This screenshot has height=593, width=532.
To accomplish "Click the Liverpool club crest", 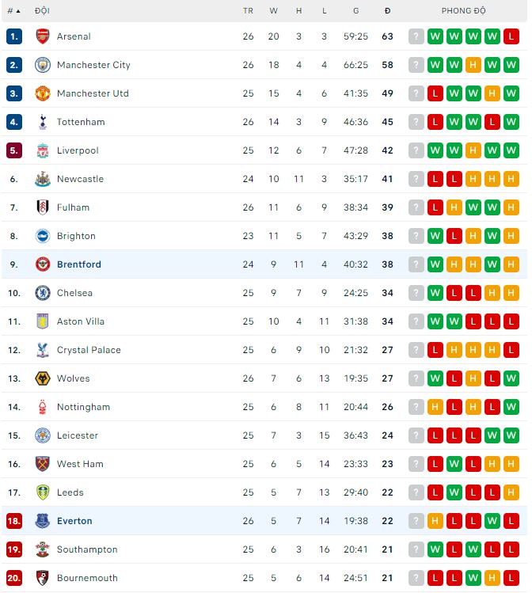I will click(x=42, y=150).
